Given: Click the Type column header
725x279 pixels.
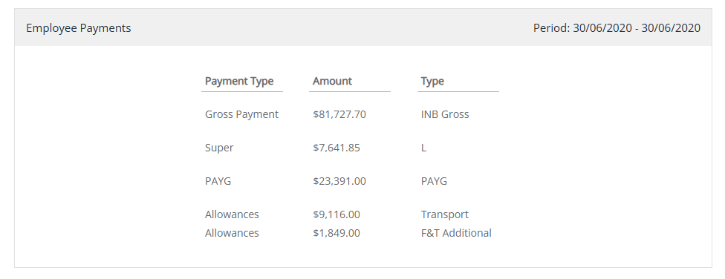Looking at the screenshot, I should (x=432, y=82).
